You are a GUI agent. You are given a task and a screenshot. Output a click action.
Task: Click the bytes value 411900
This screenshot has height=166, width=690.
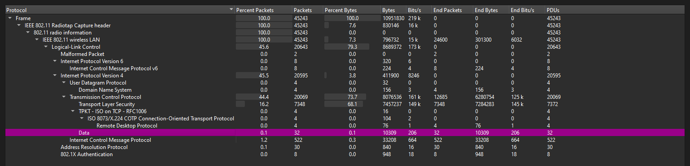[391, 76]
